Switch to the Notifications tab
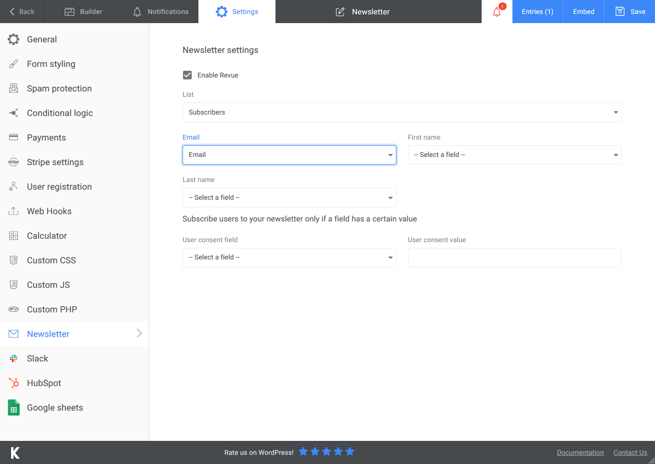This screenshot has height=464, width=655. (x=161, y=12)
